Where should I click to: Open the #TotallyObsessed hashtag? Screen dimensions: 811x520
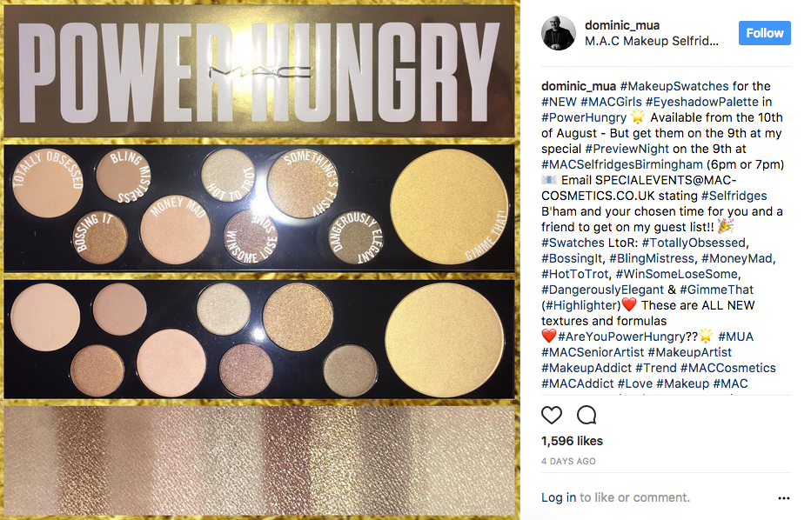[694, 243]
